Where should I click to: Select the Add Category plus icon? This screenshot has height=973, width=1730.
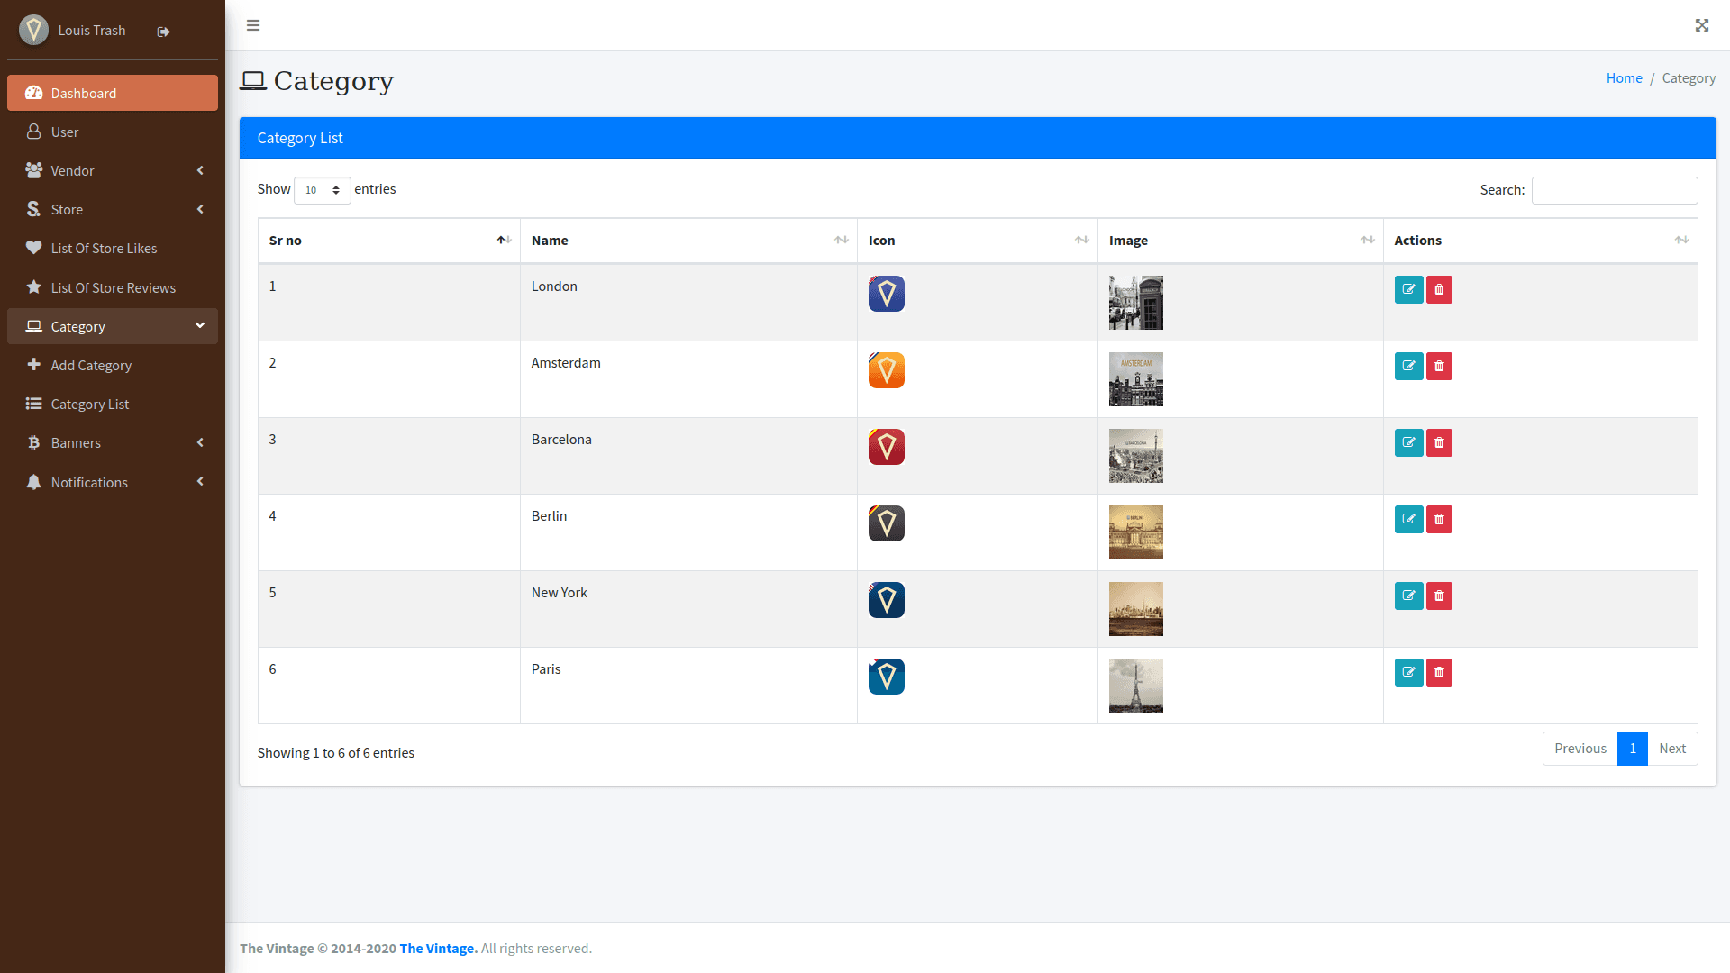tap(33, 365)
